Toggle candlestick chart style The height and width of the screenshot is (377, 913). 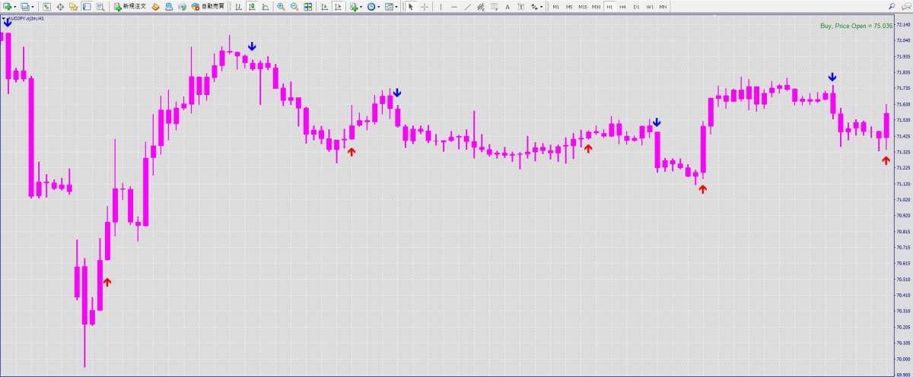click(252, 7)
